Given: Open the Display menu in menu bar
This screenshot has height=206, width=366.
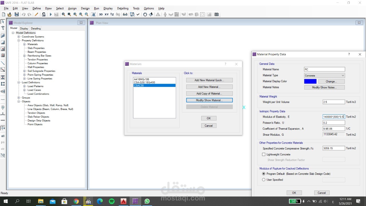Looking at the screenshot, I should [x=108, y=8].
